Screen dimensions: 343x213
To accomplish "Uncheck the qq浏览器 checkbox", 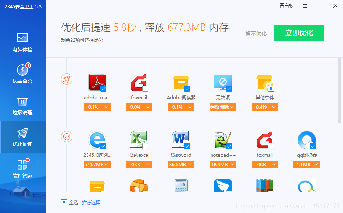I will click(x=313, y=146).
